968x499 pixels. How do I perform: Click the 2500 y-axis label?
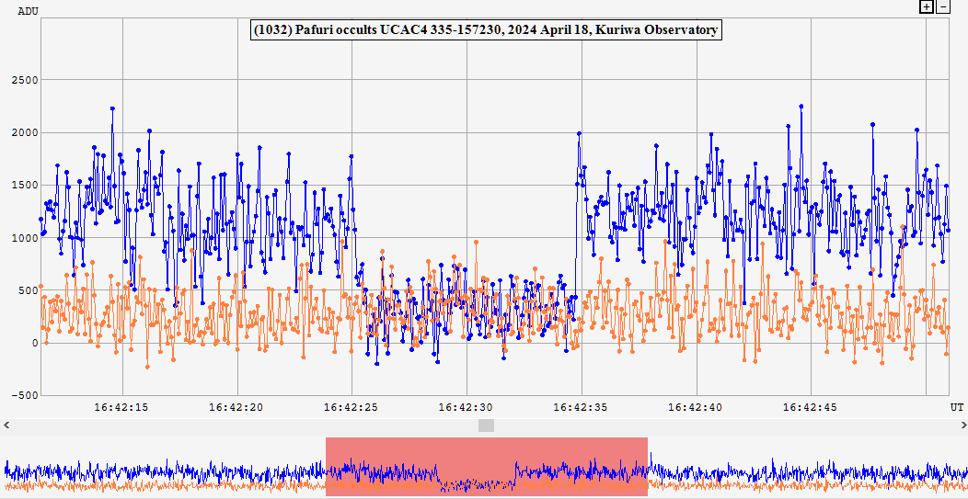tap(27, 80)
